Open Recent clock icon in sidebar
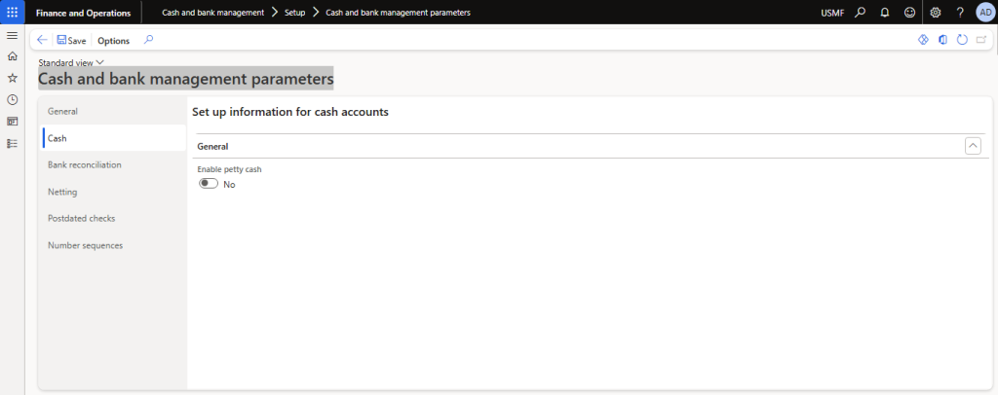Screen dimensions: 998x395 pyautogui.click(x=12, y=99)
